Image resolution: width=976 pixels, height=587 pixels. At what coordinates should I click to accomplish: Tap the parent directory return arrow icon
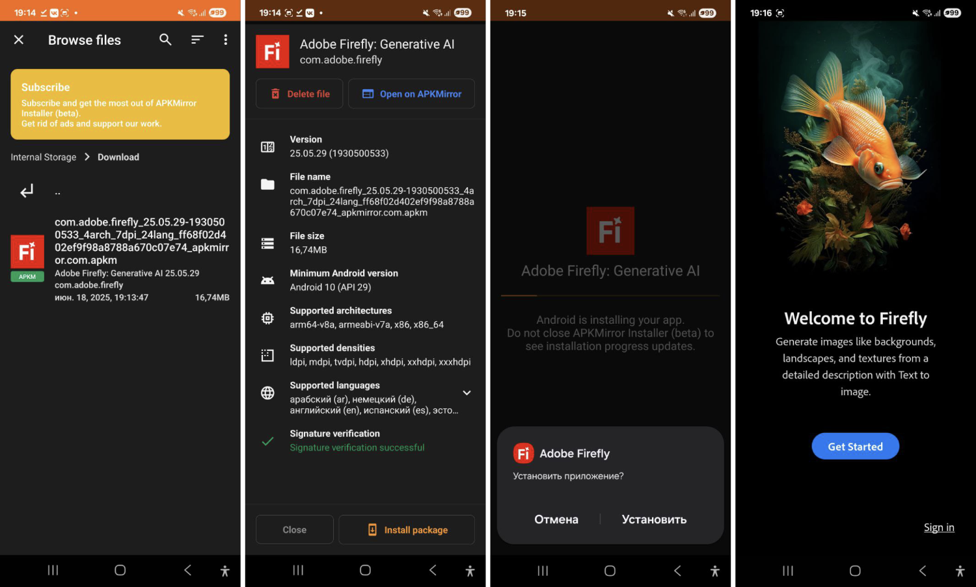coord(27,191)
